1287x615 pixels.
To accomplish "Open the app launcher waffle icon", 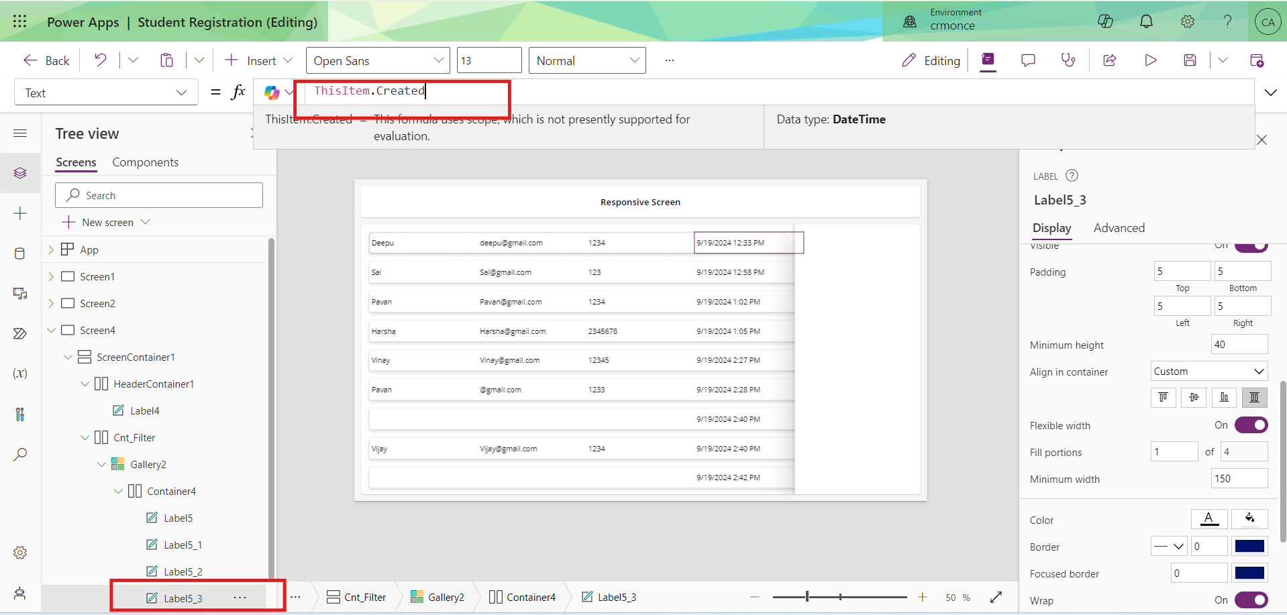I will (x=19, y=21).
